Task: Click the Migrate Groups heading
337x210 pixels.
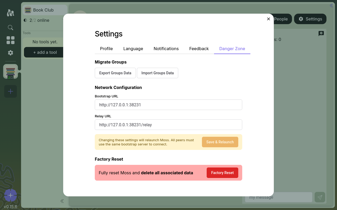Action: coord(111,62)
